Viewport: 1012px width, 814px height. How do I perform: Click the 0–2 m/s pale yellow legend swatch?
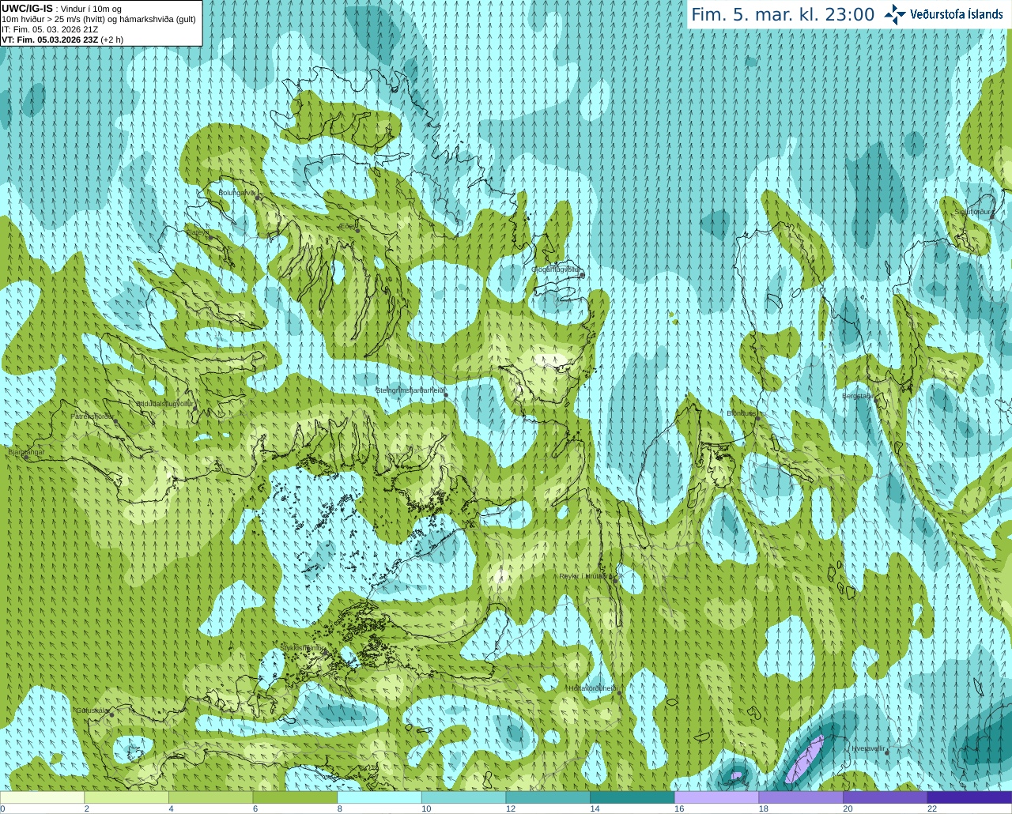click(x=42, y=797)
